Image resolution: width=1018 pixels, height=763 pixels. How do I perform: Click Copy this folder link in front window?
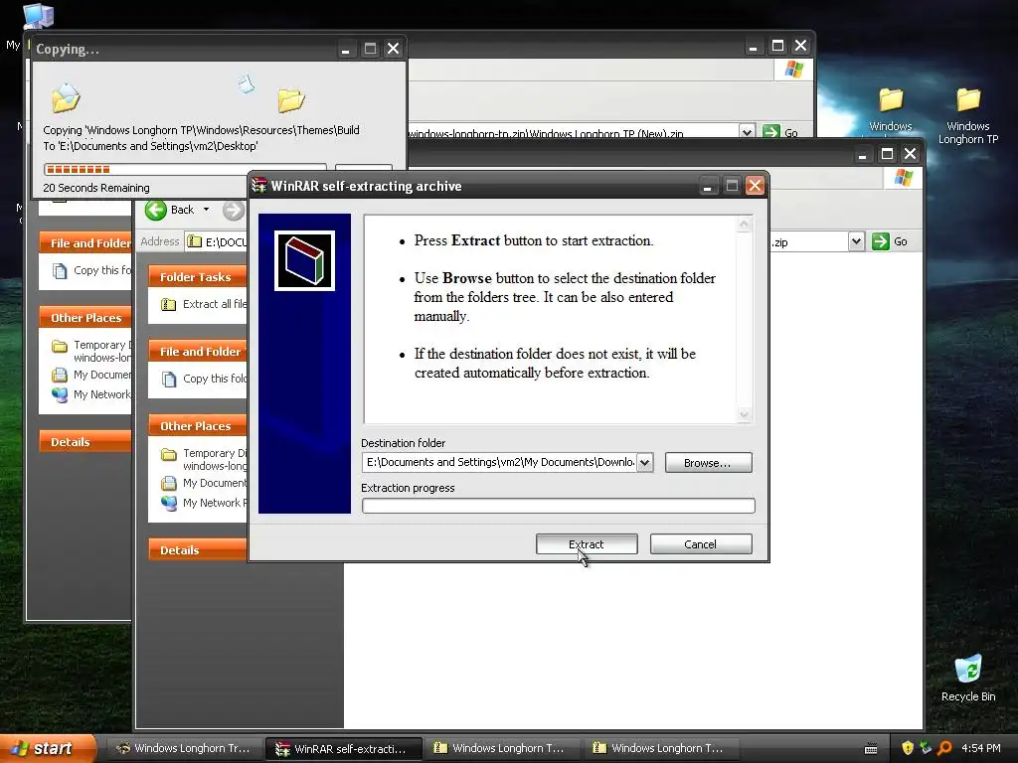(215, 379)
